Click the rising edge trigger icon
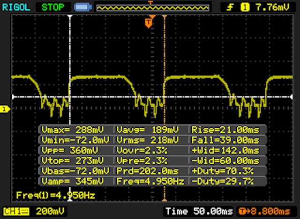 tap(230, 7)
